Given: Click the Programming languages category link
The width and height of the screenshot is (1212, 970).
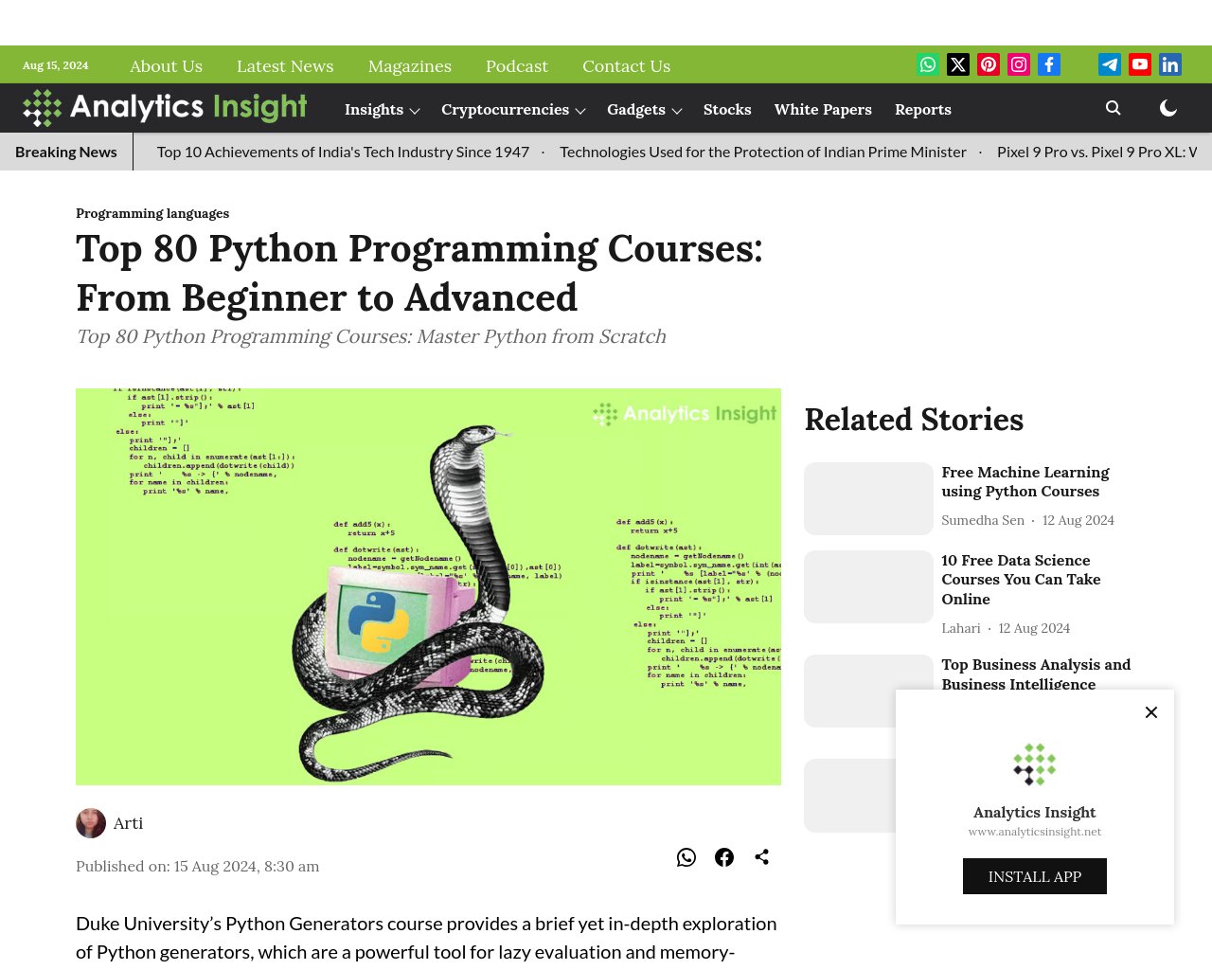Looking at the screenshot, I should point(152,213).
